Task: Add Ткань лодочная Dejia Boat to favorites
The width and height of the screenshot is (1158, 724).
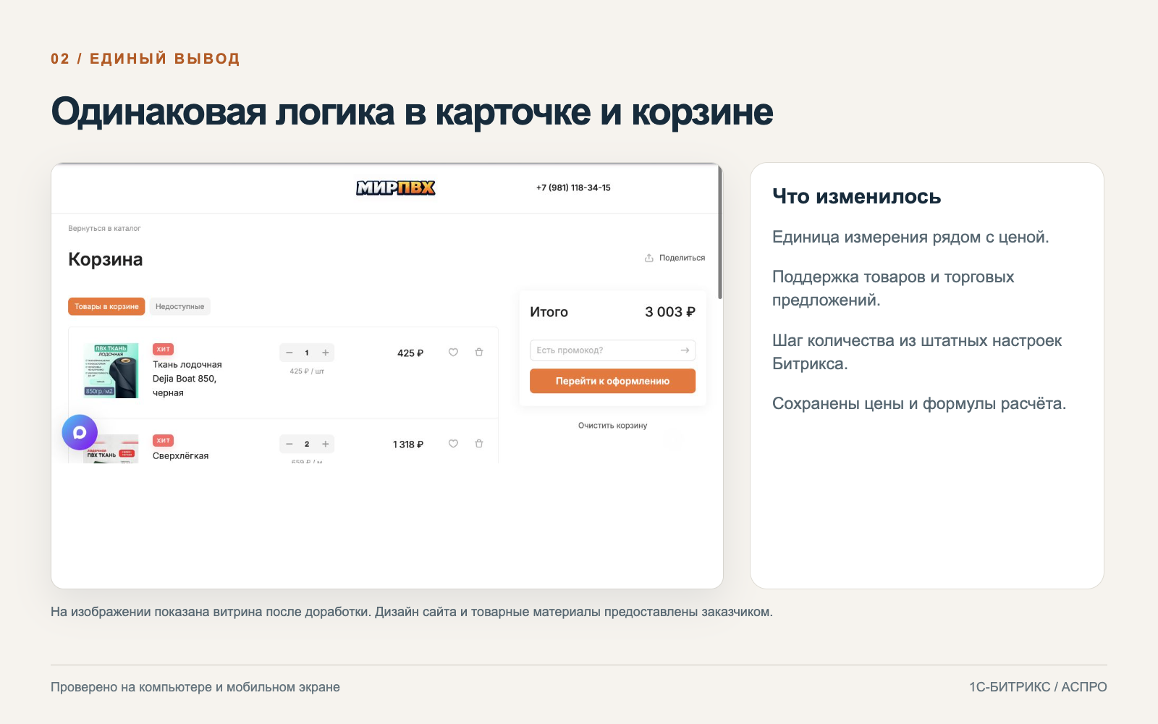Action: [453, 353]
